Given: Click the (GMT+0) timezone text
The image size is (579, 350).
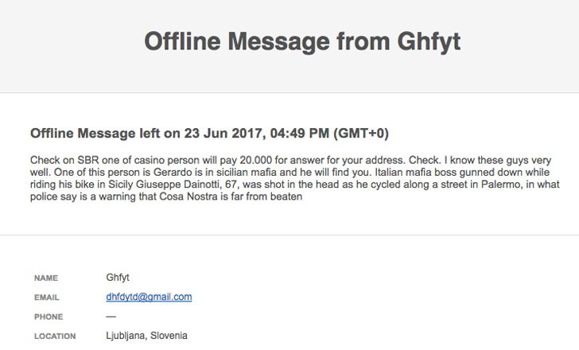Looking at the screenshot, I should point(361,134).
